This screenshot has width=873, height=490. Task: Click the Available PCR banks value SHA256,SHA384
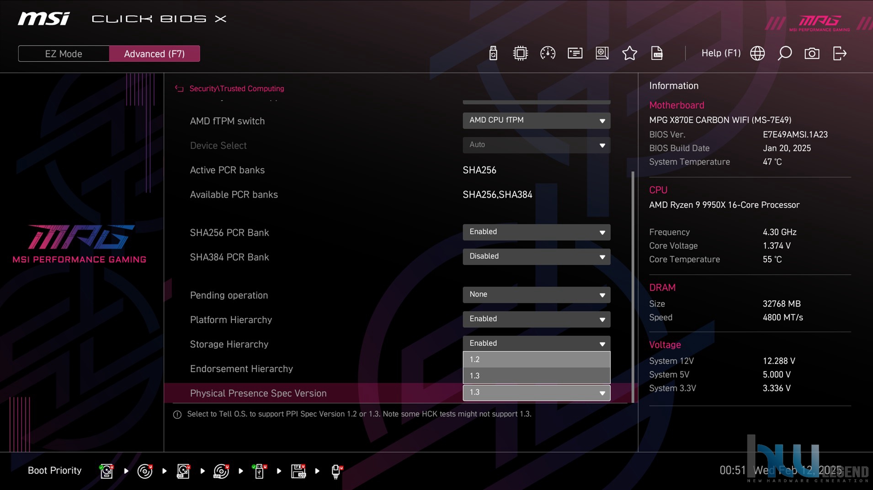coord(497,195)
